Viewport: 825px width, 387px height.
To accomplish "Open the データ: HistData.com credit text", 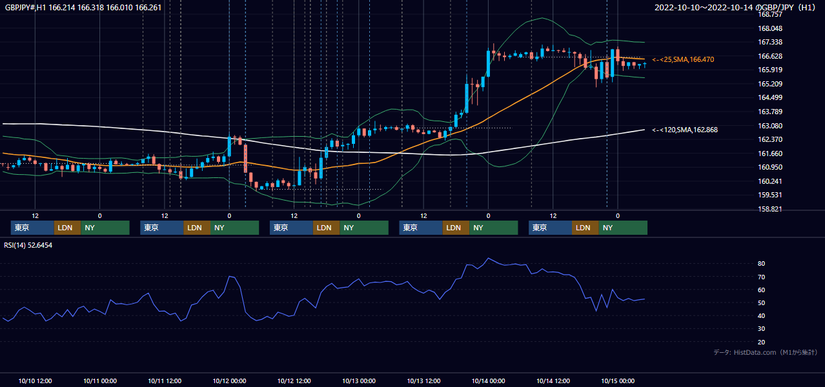I will coord(765,352).
